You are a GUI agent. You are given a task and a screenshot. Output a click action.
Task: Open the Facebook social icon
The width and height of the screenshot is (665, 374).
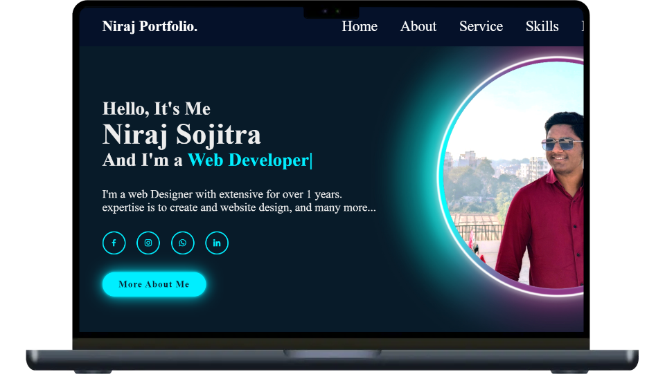(114, 243)
